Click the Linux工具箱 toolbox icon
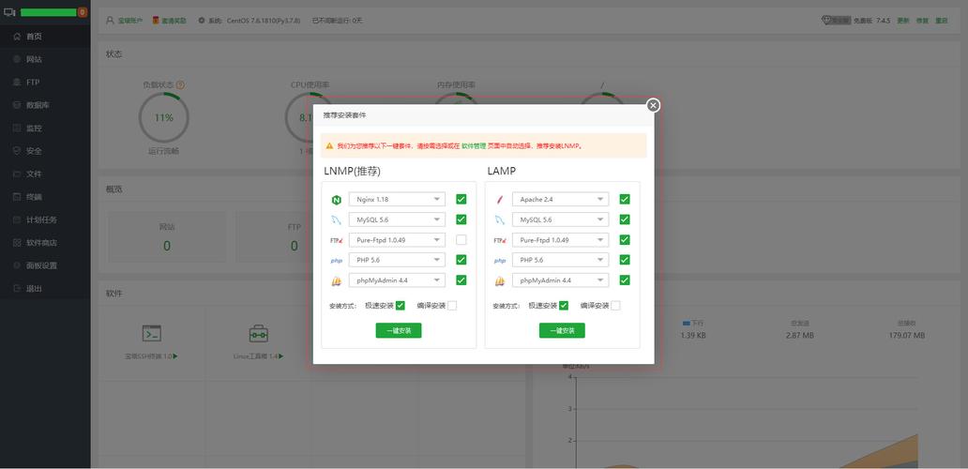Viewport: 968px width, 469px height. [258, 333]
